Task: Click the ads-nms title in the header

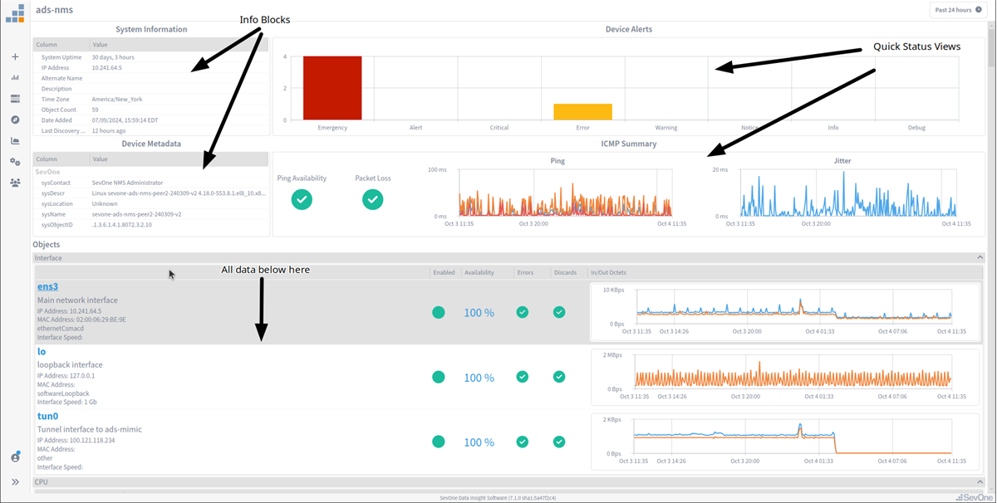Action: pyautogui.click(x=52, y=10)
